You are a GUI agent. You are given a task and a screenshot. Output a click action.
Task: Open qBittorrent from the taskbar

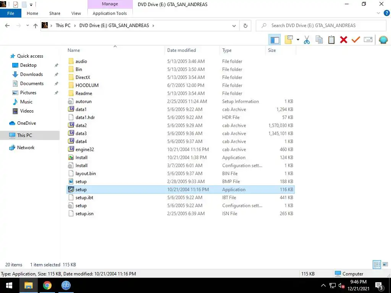pyautogui.click(x=66, y=285)
